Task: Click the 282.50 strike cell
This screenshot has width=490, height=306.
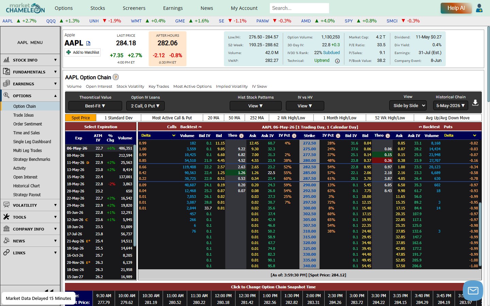Action: click(309, 167)
